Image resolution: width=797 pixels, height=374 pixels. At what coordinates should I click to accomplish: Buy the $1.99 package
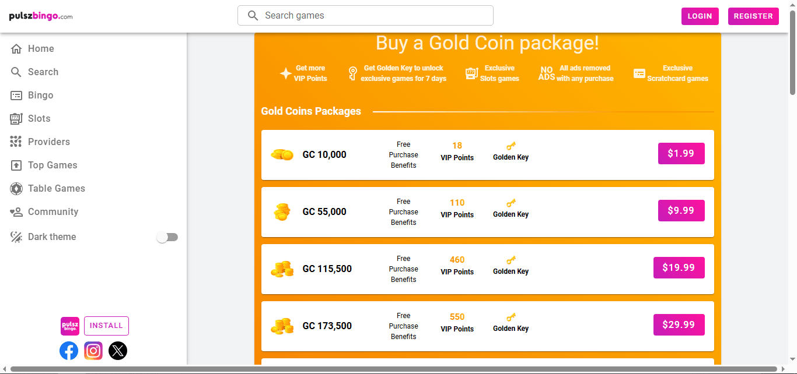tap(681, 154)
